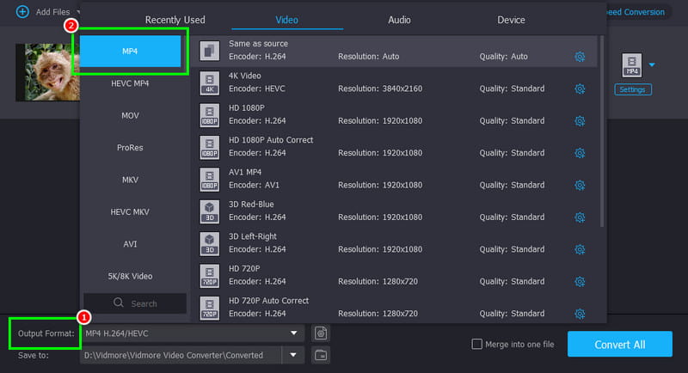Open settings gear for AV1 MP4 preset
The image size is (688, 373).
pyautogui.click(x=580, y=186)
